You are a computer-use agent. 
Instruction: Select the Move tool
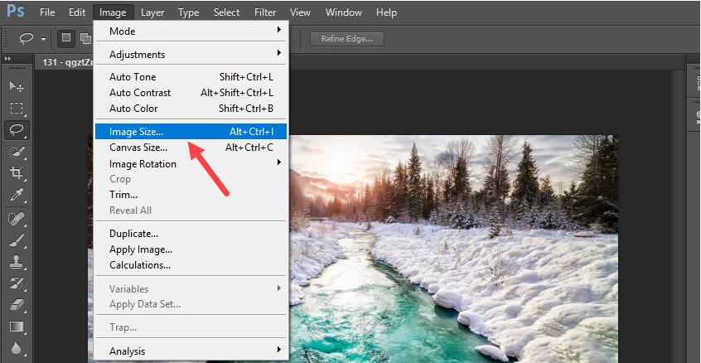16,86
